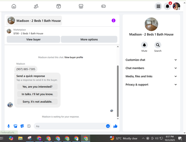
Task: Send quick response 'Sorry, it's not available.'
Action: (x=37, y=101)
